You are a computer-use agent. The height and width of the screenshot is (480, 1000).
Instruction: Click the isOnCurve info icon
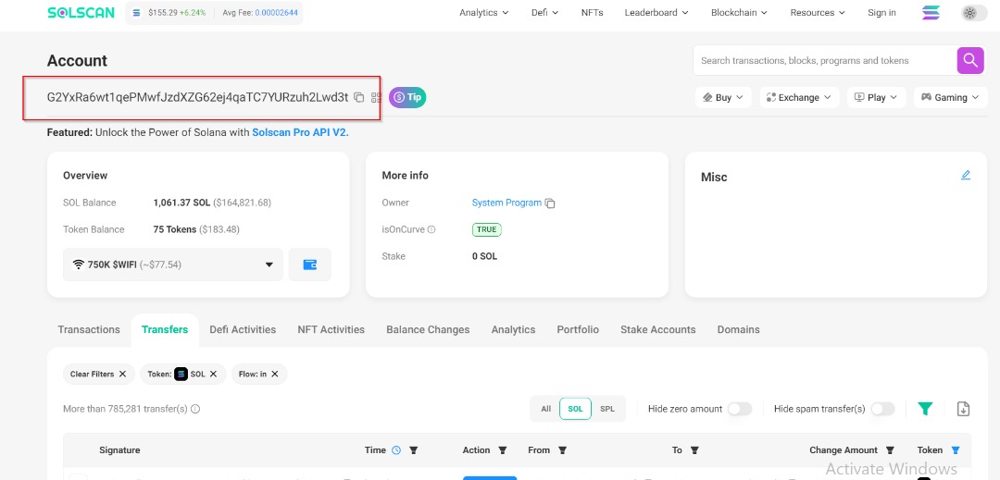coord(431,229)
